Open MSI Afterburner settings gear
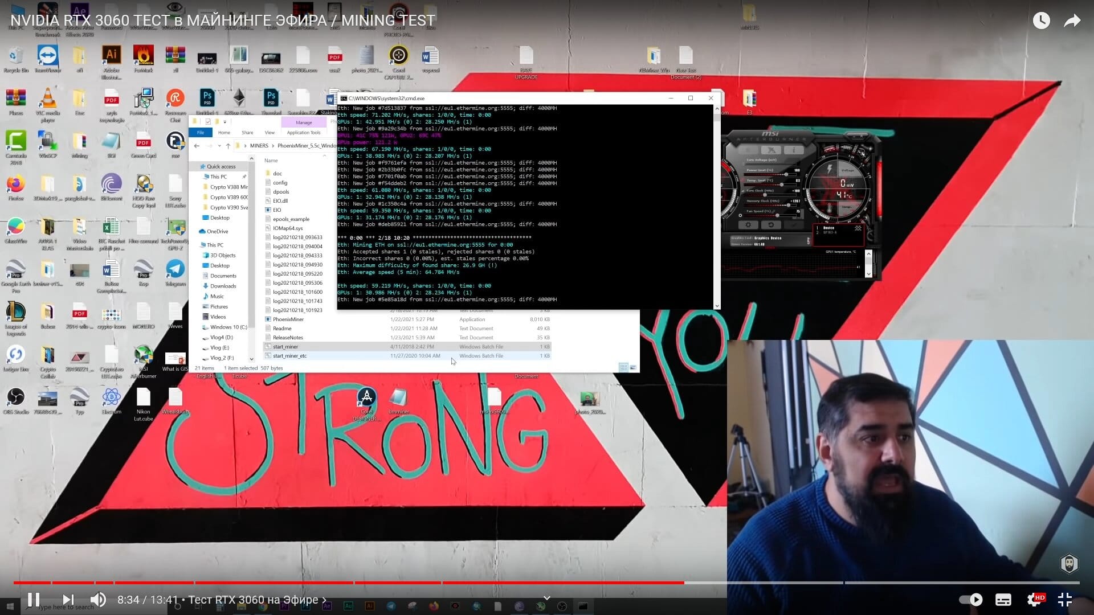This screenshot has width=1094, height=615. click(x=749, y=224)
